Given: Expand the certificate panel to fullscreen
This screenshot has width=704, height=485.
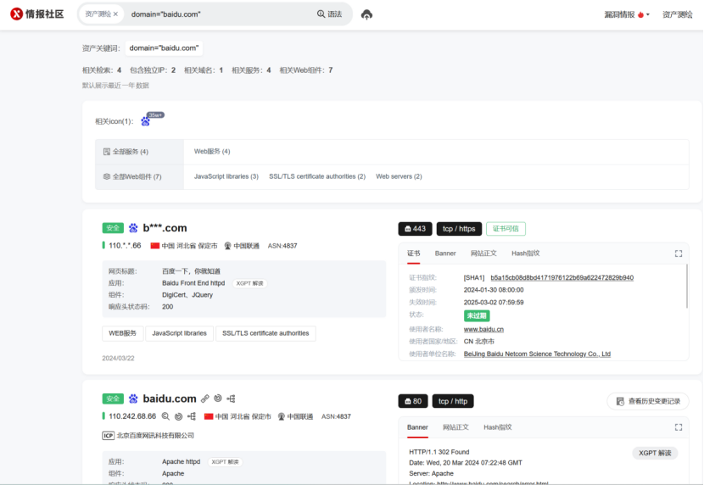Looking at the screenshot, I should coord(679,254).
